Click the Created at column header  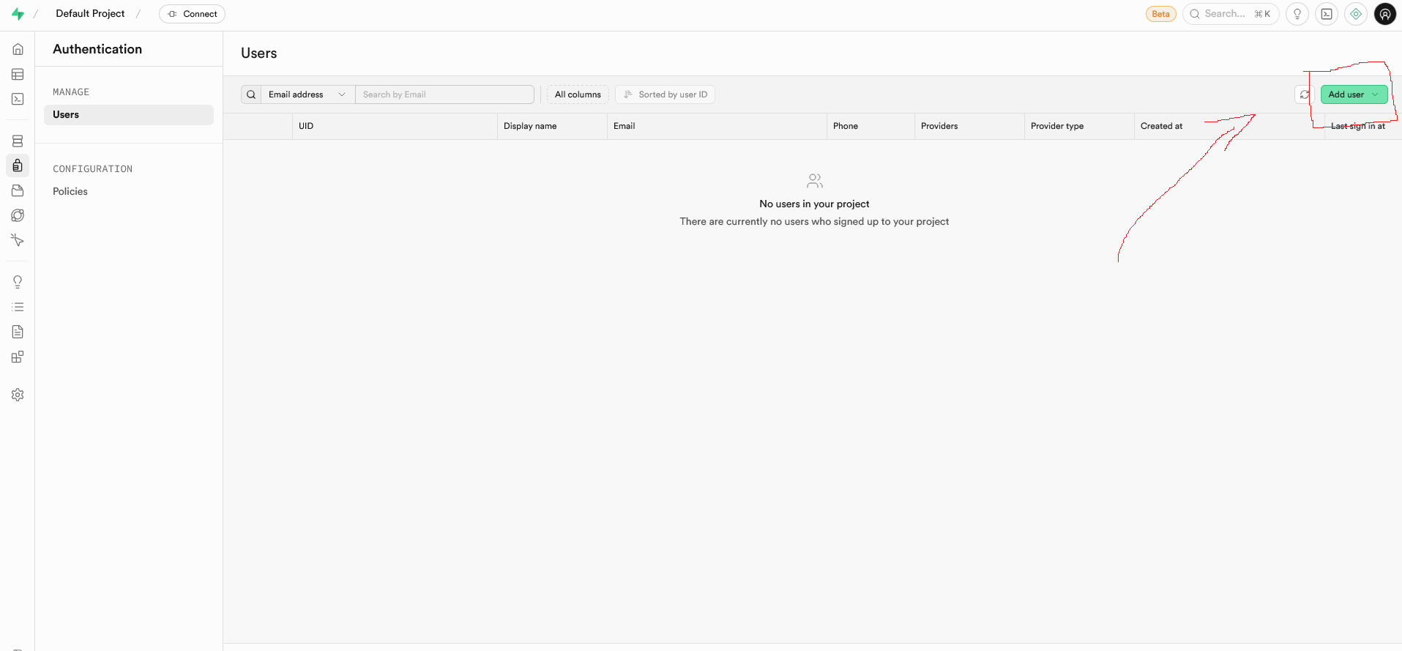click(1229, 126)
